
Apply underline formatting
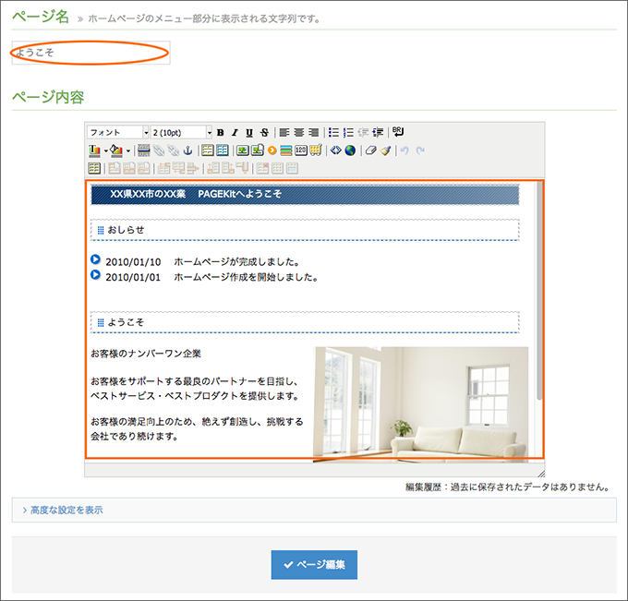249,133
